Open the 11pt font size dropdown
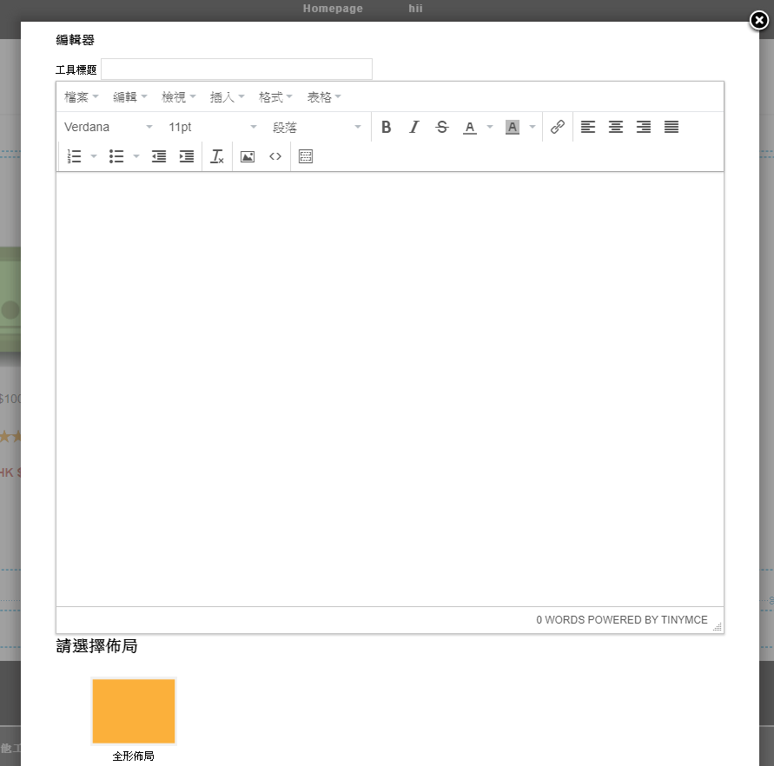Image resolution: width=774 pixels, height=766 pixels. (213, 128)
